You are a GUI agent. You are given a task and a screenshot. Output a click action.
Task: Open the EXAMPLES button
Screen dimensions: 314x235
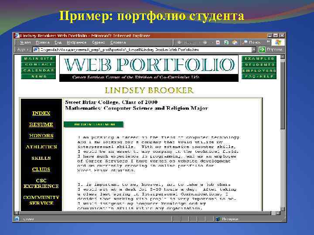pos(259,59)
